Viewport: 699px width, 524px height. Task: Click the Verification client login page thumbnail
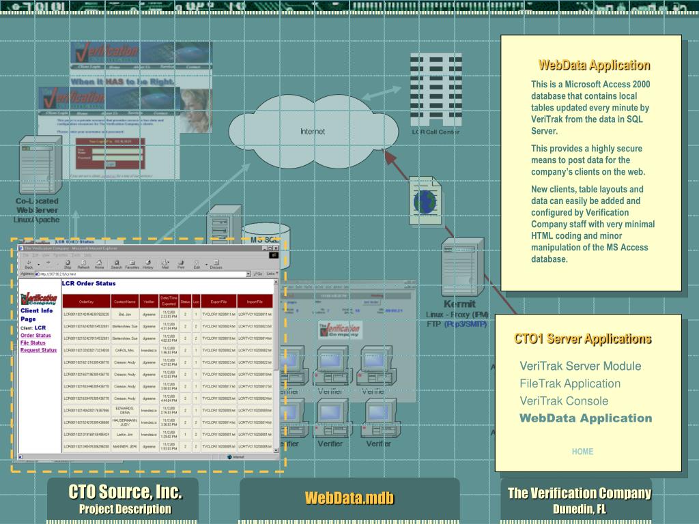click(109, 133)
